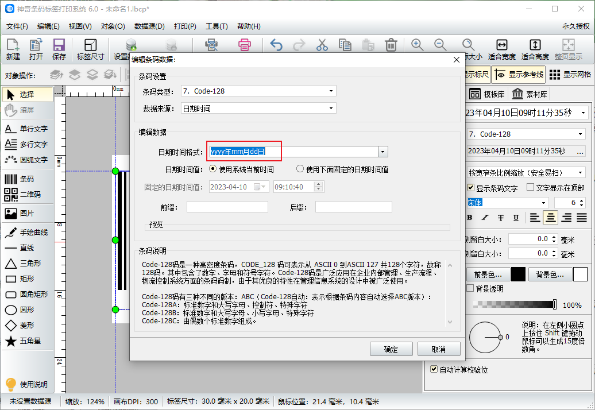The image size is (595, 410).
Task: Toggle auto calculate check digit checkbox
Action: click(x=434, y=369)
